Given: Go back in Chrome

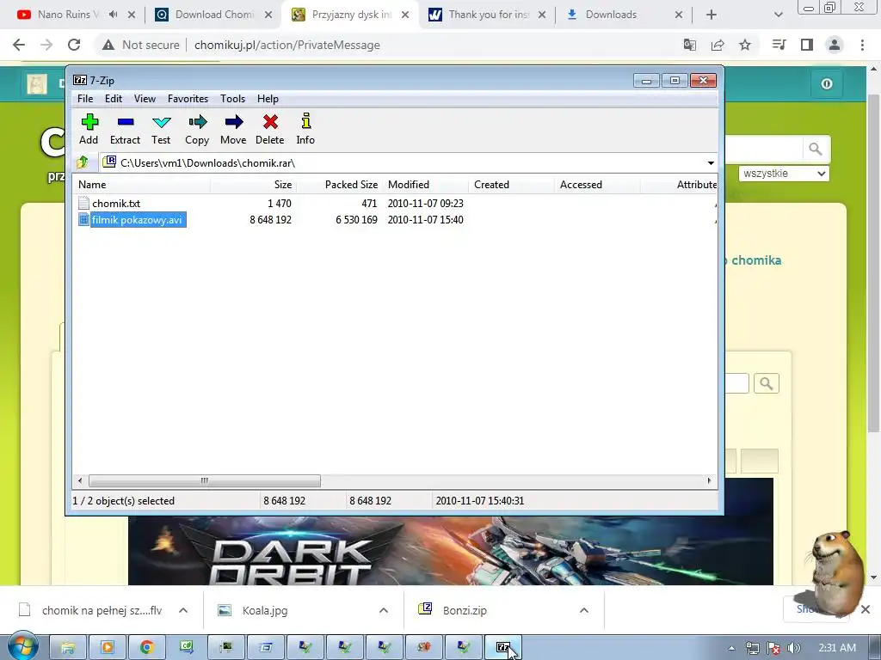Looking at the screenshot, I should [19, 45].
